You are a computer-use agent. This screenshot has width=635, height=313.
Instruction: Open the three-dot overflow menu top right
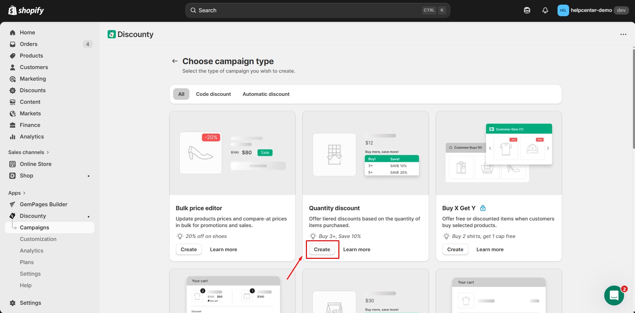(623, 34)
